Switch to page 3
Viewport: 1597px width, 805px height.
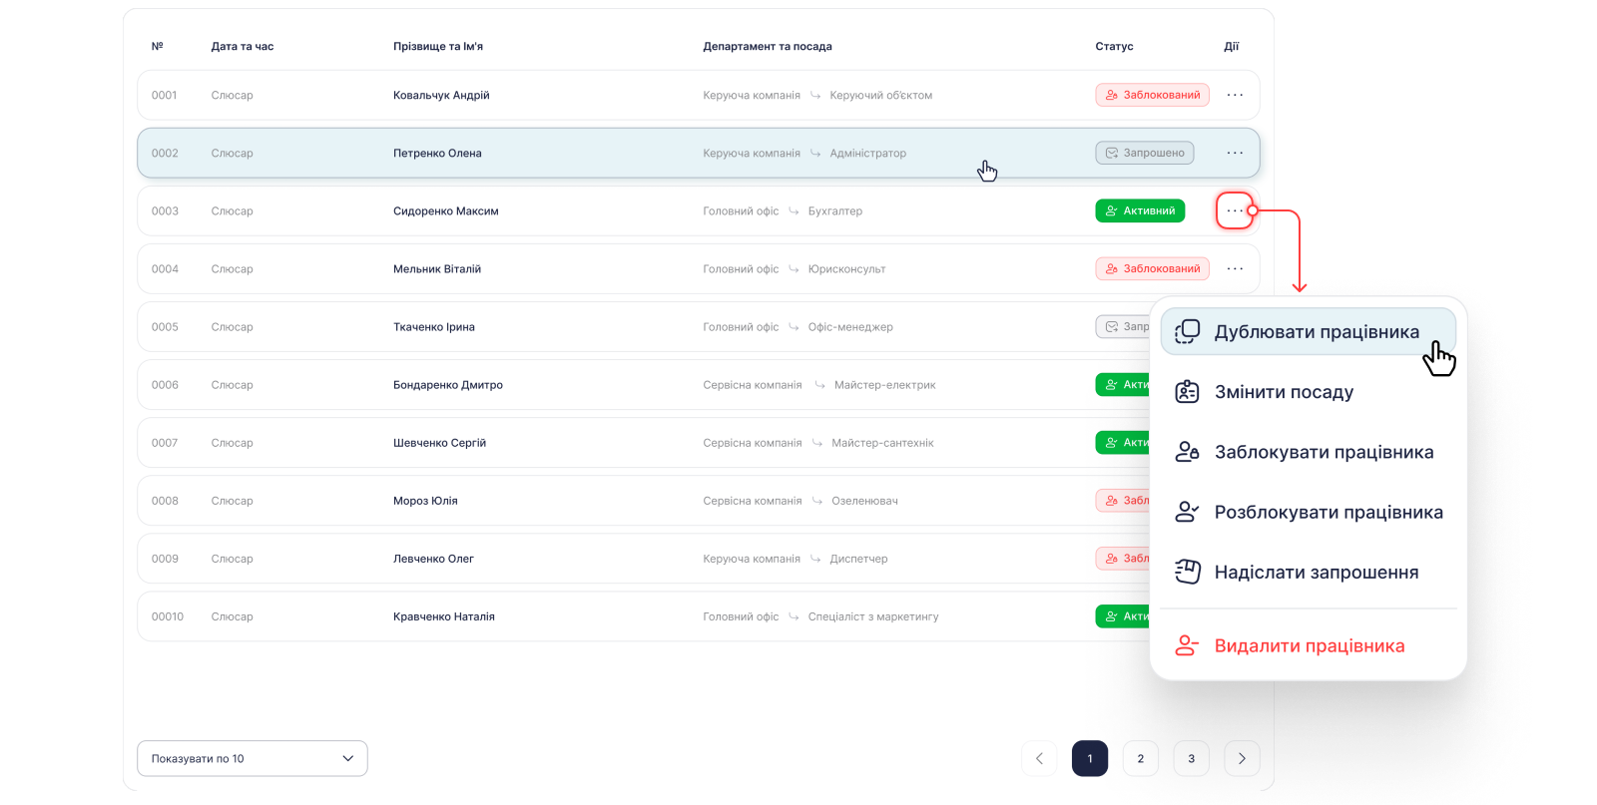click(x=1191, y=758)
